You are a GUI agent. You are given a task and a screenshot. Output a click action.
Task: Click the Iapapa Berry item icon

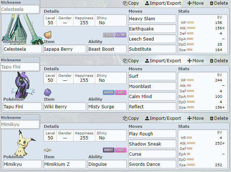point(48,35)
